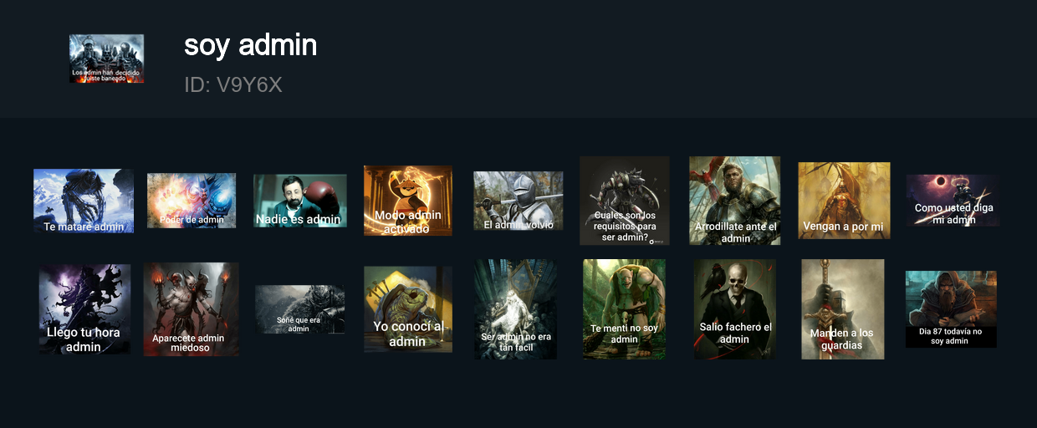The height and width of the screenshot is (428, 1037).
Task: Click the 'Soñé que era admin' sticker
Action: point(300,309)
